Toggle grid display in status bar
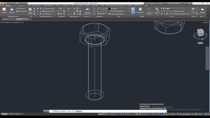This screenshot has width=210, height=118. coord(106,114)
